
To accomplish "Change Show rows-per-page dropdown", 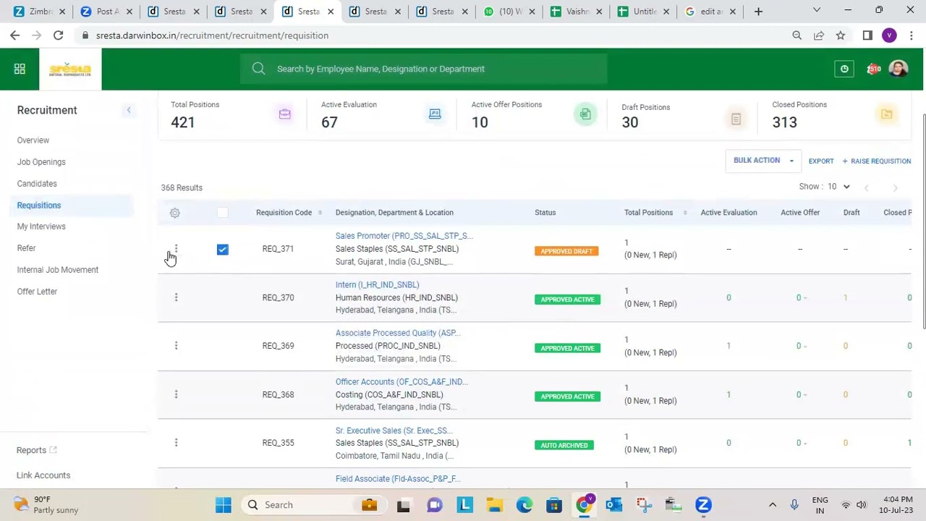I will coord(838,187).
